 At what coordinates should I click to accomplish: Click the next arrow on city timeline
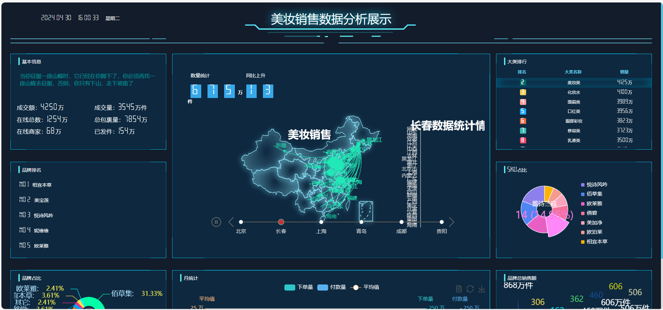tap(451, 222)
